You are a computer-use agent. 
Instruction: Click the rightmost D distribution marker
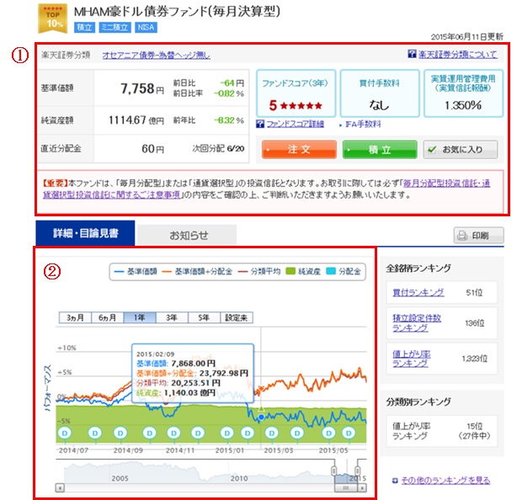349,433
